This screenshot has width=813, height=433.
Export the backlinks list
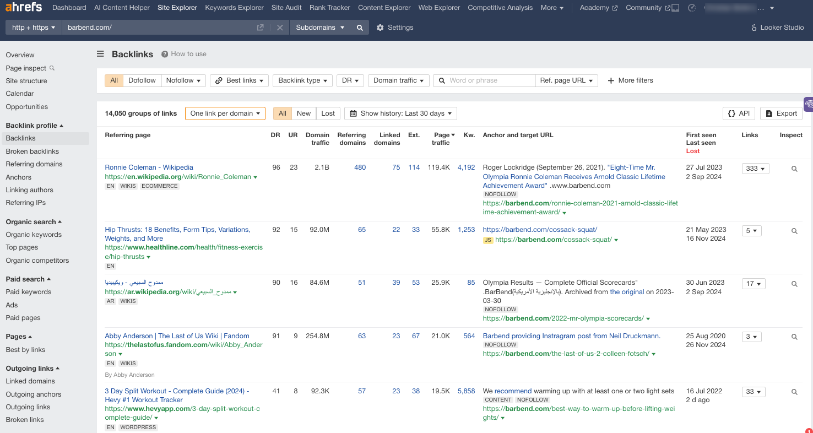(781, 113)
